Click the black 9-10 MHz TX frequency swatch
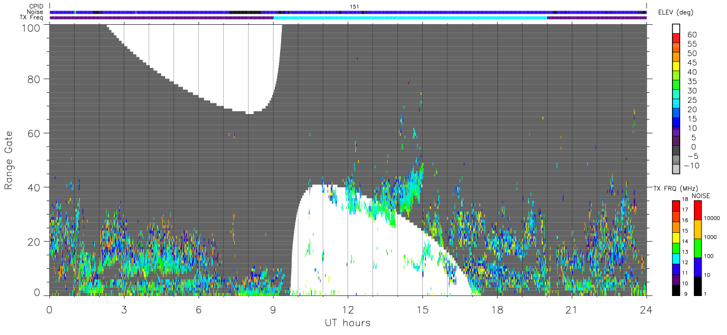 675,290
